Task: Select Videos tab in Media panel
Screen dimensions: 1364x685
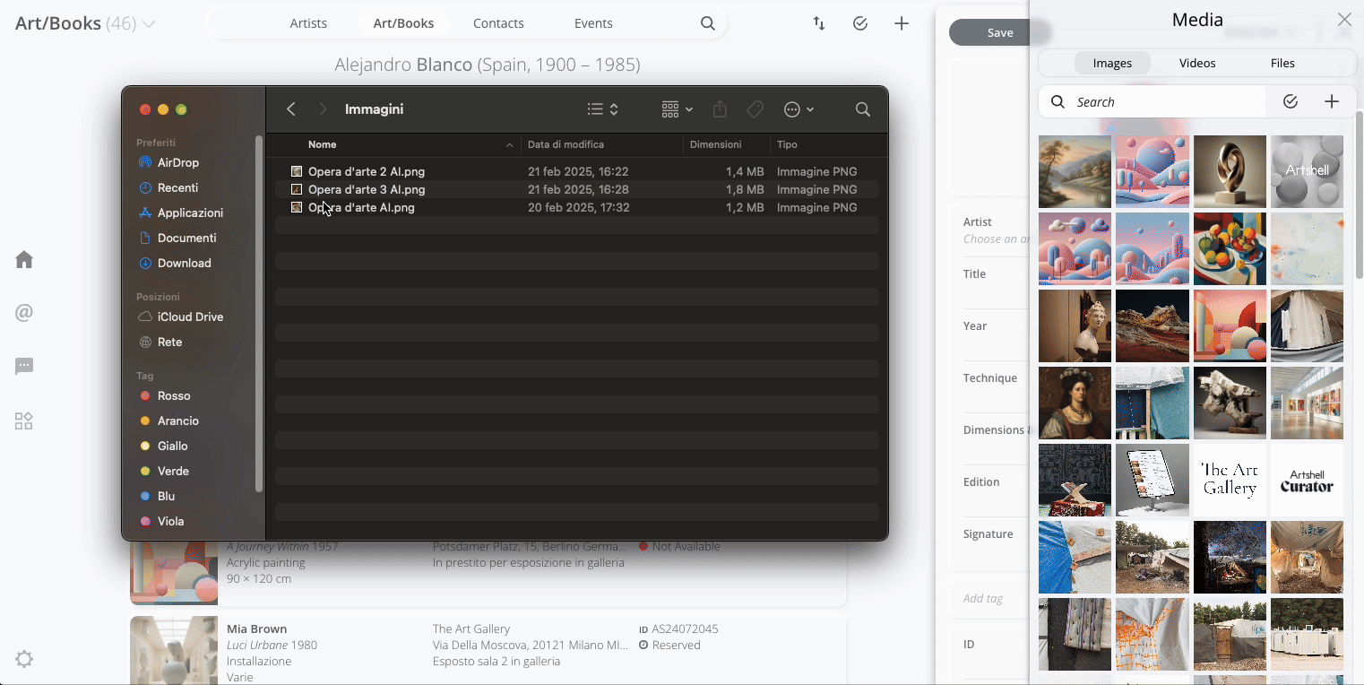Action: [1197, 63]
